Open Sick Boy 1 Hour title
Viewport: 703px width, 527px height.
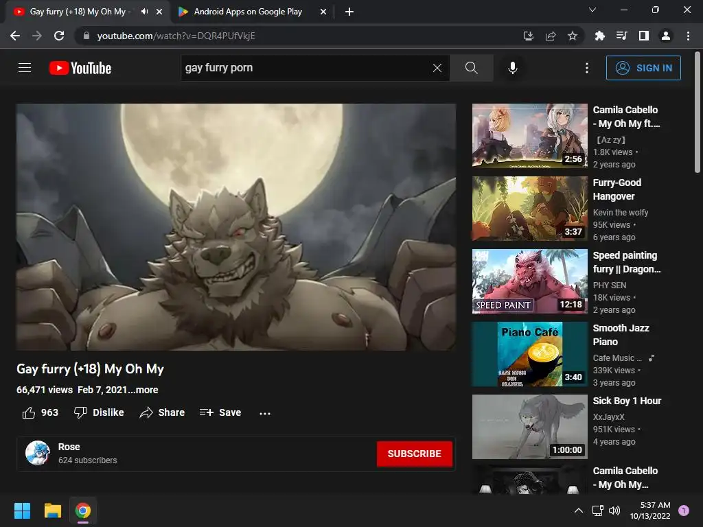coord(627,401)
